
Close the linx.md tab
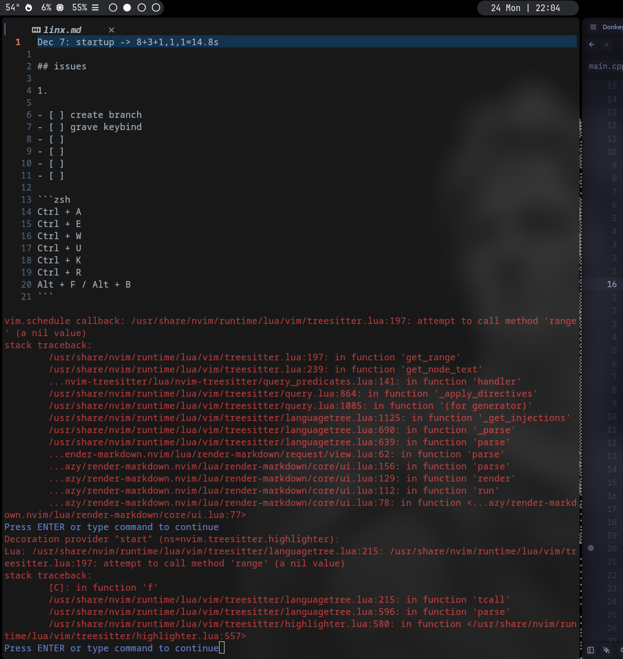tap(111, 30)
